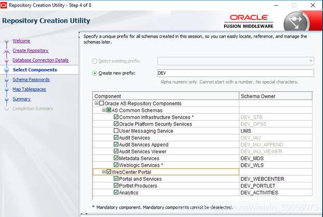Collapse Oracle AS Repository Components tree node
323x217 pixels.
coord(97,103)
